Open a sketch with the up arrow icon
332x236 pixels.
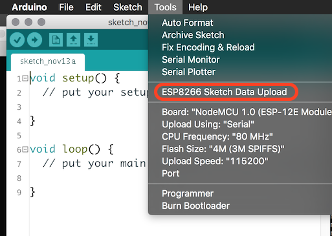(x=73, y=40)
